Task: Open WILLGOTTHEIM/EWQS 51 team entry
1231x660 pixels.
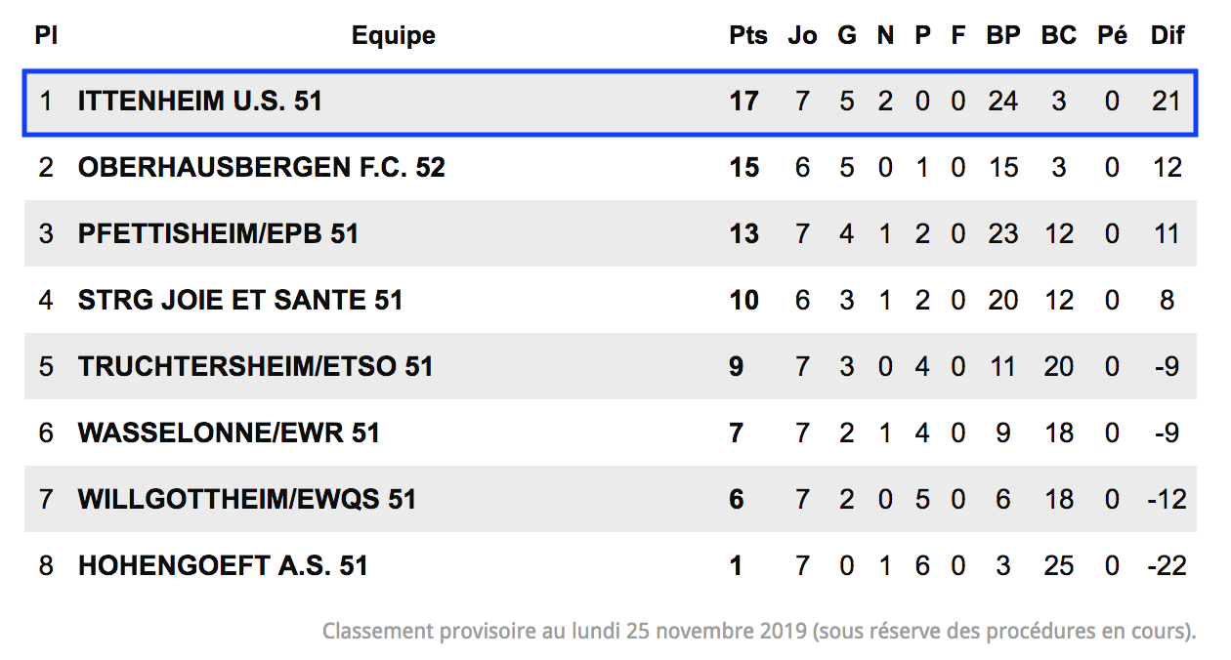Action: [x=247, y=500]
